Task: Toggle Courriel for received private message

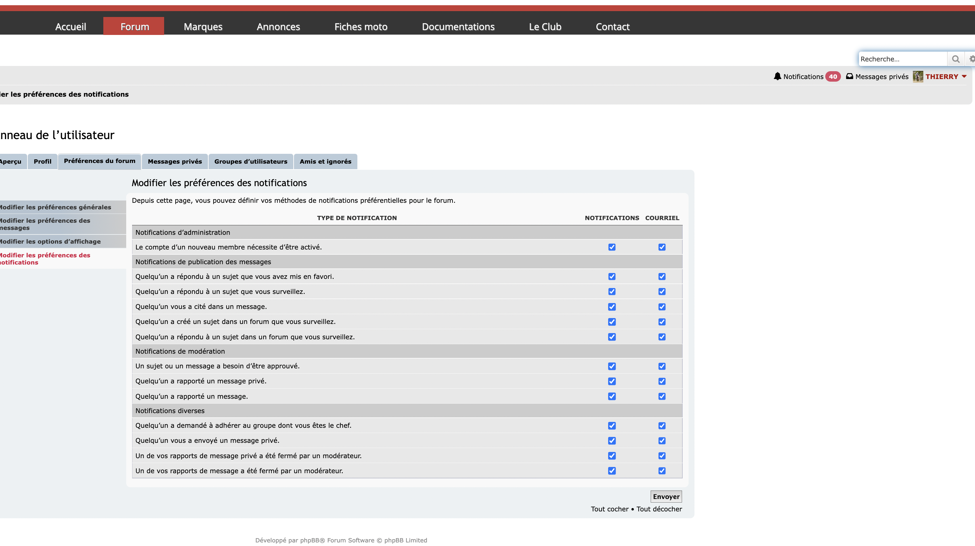Action: tap(662, 441)
